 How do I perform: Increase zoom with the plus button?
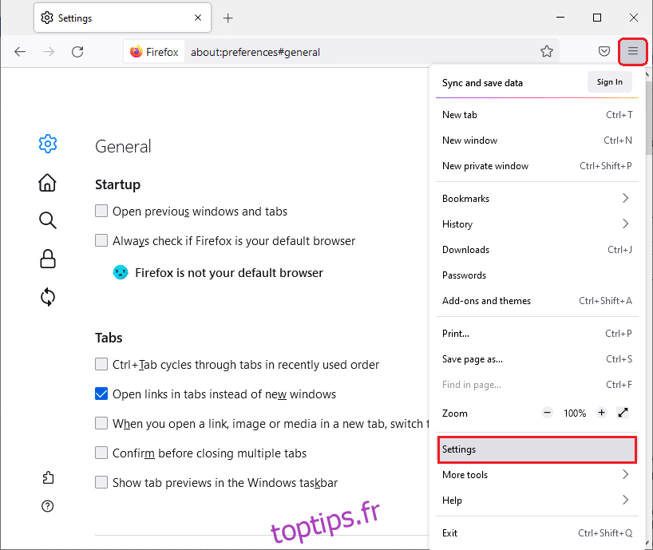(601, 413)
